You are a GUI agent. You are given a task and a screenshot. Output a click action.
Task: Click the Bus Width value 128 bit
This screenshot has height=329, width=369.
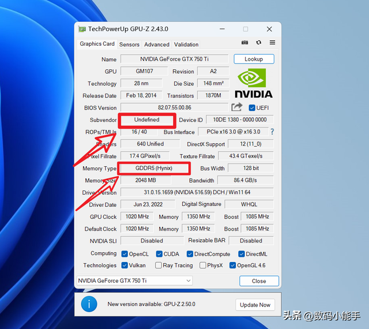click(x=251, y=168)
